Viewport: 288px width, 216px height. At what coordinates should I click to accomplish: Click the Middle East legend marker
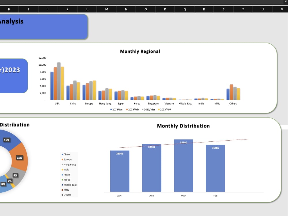point(62,185)
